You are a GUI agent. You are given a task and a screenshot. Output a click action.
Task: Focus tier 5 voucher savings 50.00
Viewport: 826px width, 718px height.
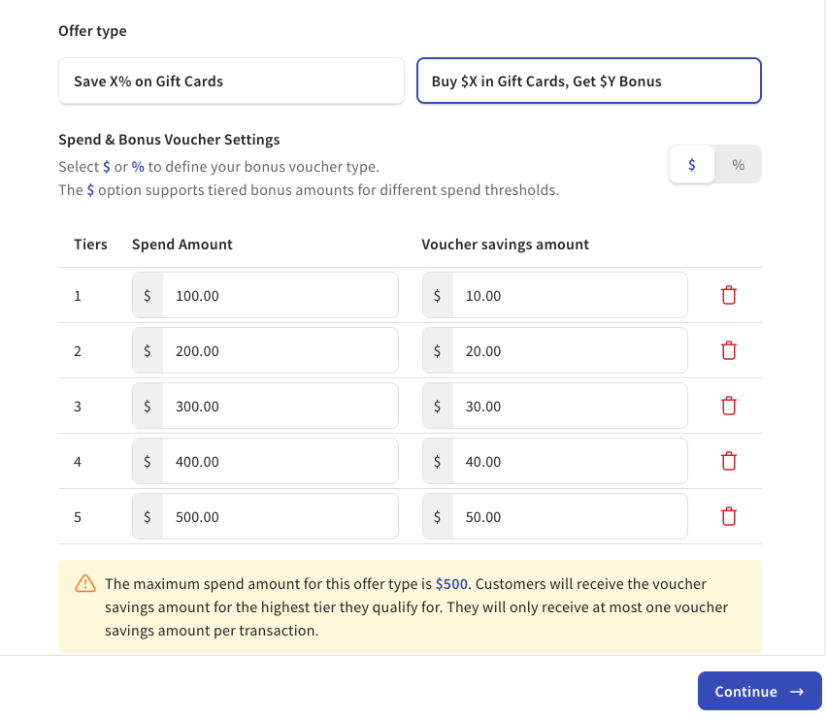click(569, 517)
